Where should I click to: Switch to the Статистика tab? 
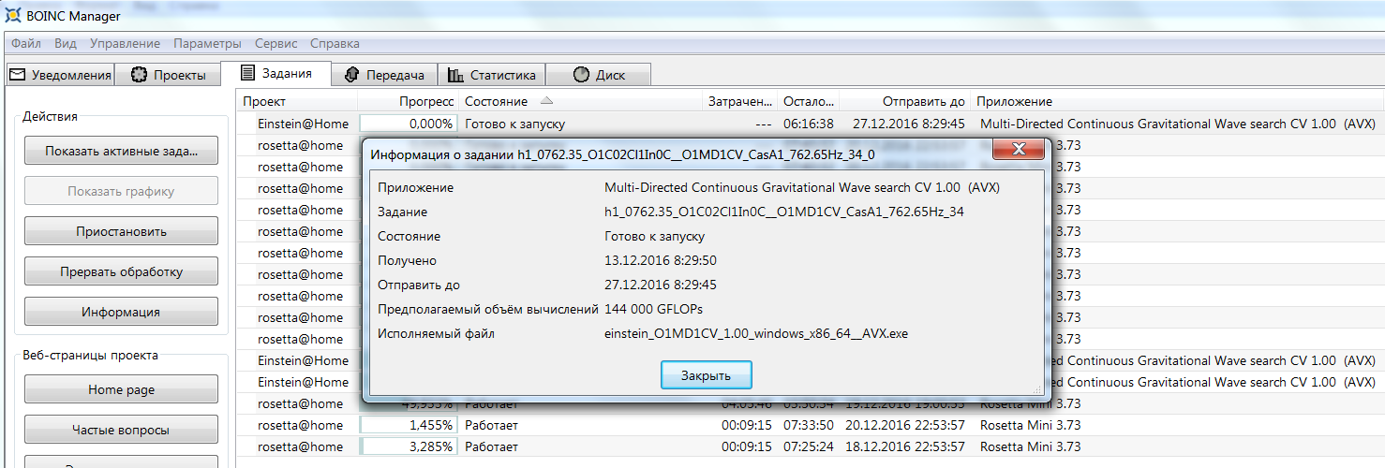click(x=492, y=75)
